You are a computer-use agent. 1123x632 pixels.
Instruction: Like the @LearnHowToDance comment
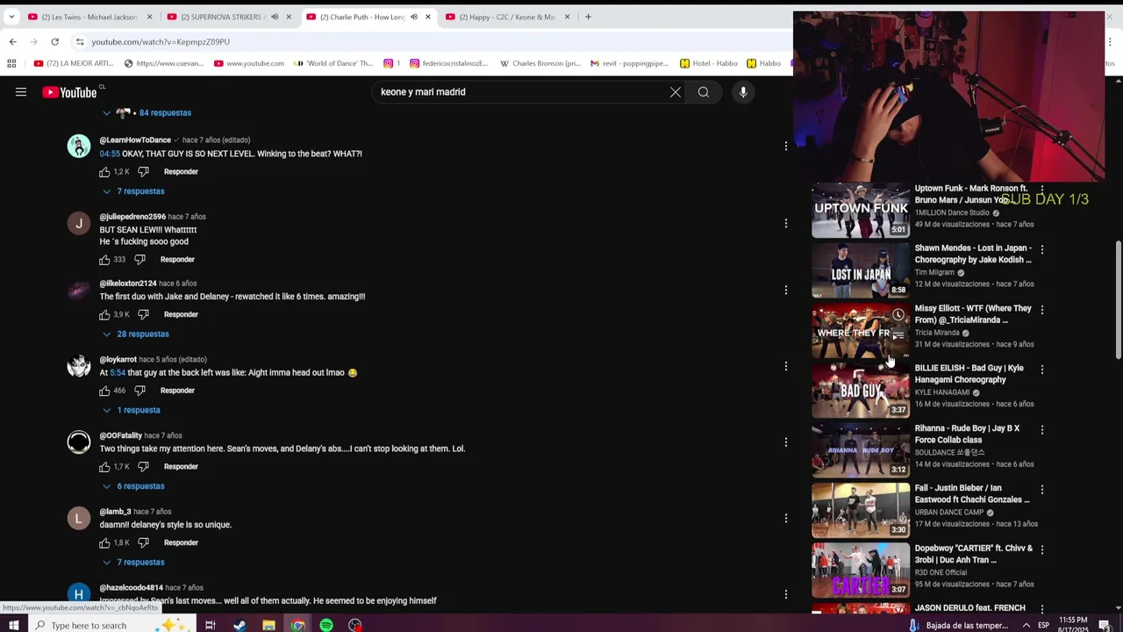click(104, 172)
